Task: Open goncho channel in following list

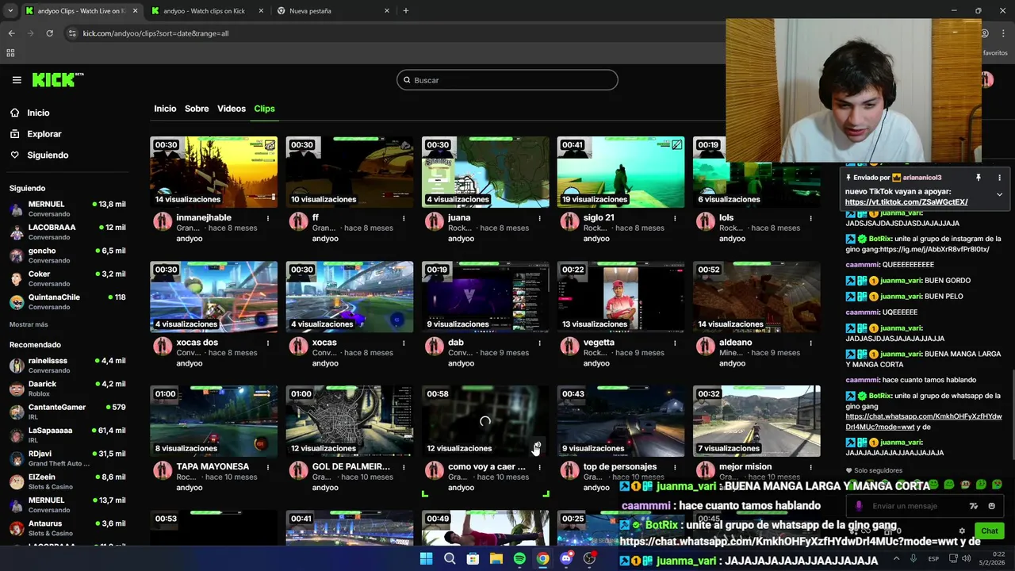Action: click(67, 255)
